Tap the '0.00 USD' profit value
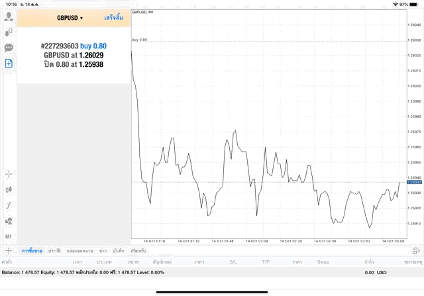Screen dimensions: 424x296 [376, 272]
